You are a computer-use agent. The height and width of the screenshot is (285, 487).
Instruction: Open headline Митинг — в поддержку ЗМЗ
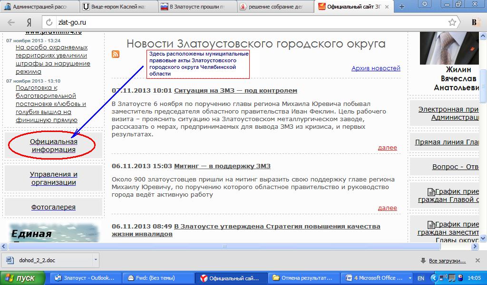coord(222,166)
